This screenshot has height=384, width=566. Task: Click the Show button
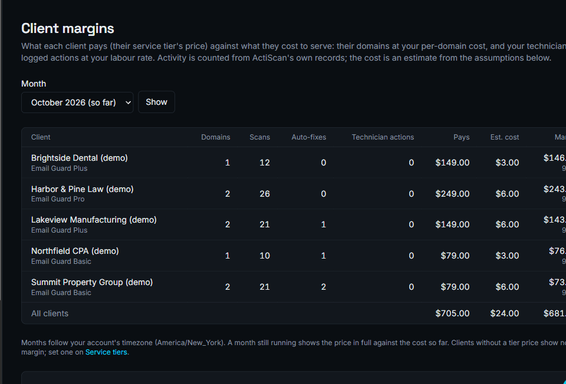tap(156, 102)
